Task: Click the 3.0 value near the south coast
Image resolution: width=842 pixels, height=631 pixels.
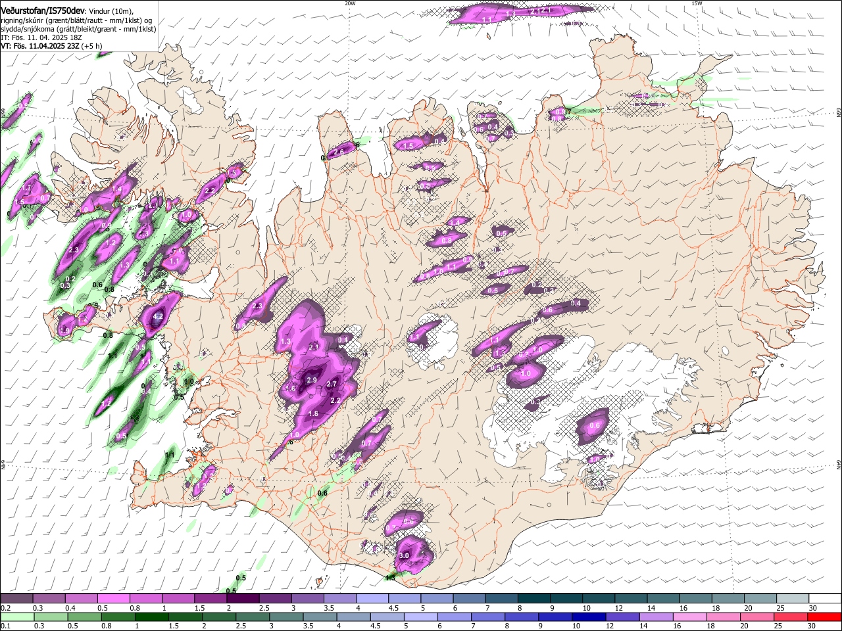Action: coord(404,556)
